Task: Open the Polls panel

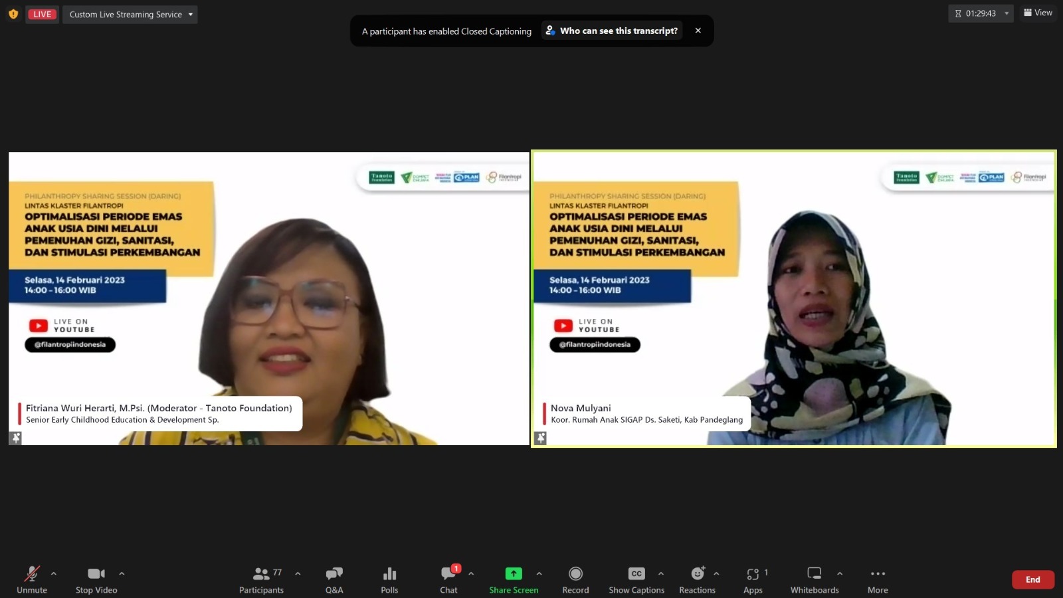Action: click(389, 579)
